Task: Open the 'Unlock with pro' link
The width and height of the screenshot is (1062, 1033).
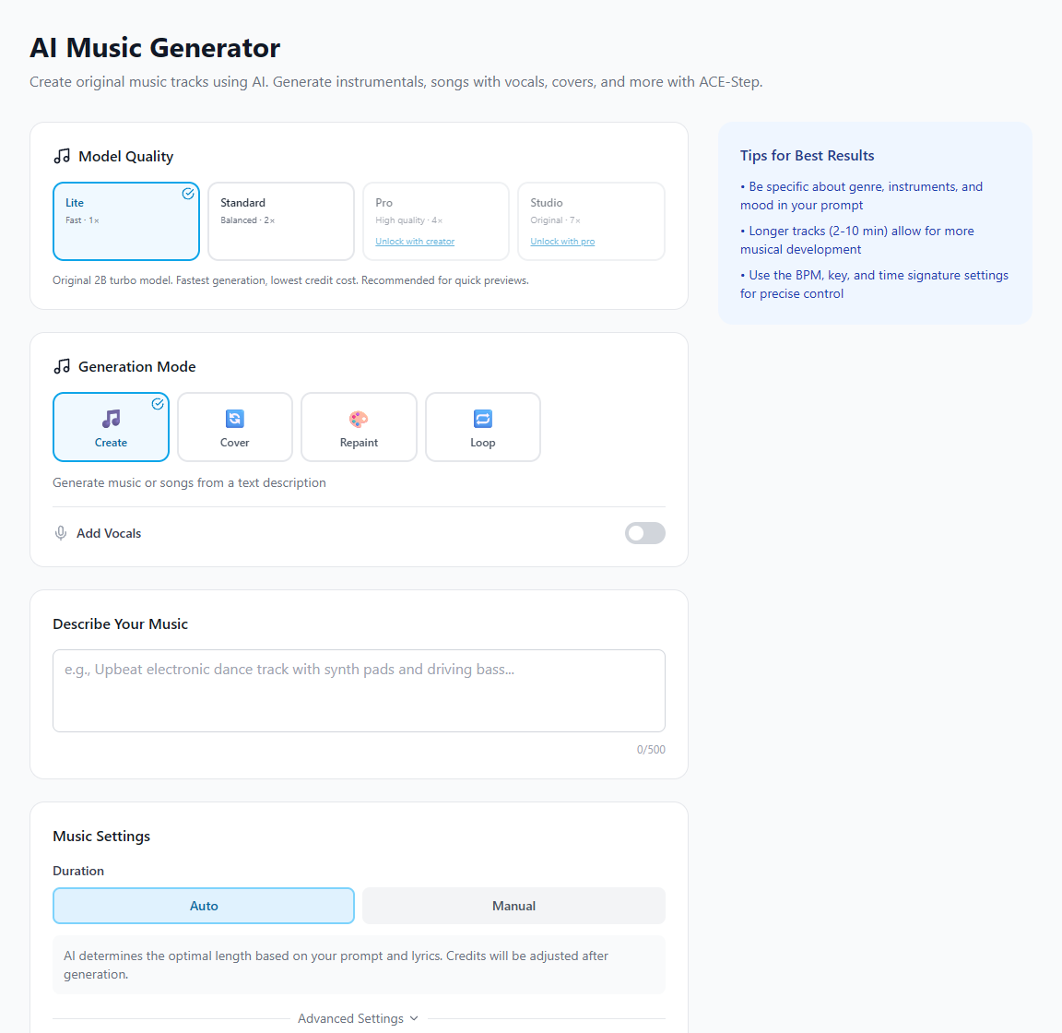Action: coord(563,242)
